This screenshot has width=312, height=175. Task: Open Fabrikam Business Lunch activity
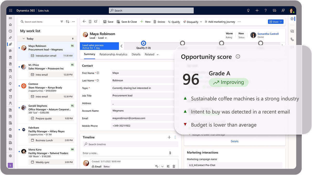click(x=51, y=140)
